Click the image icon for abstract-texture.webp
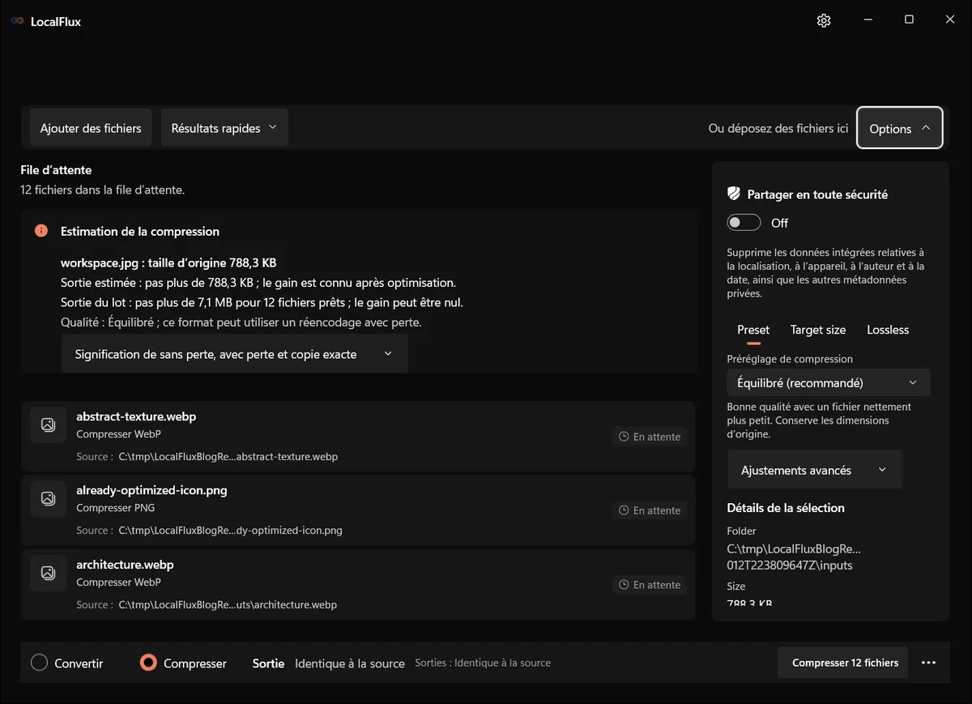This screenshot has height=704, width=972. [49, 425]
